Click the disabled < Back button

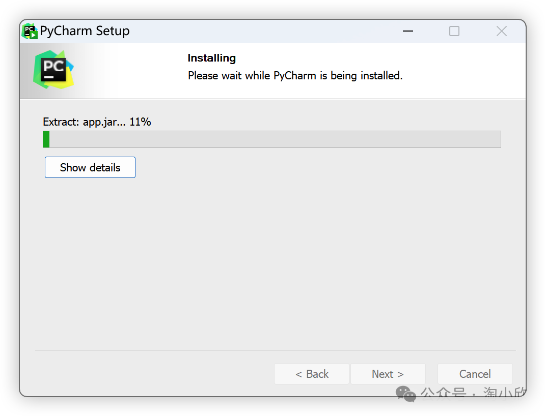click(312, 374)
